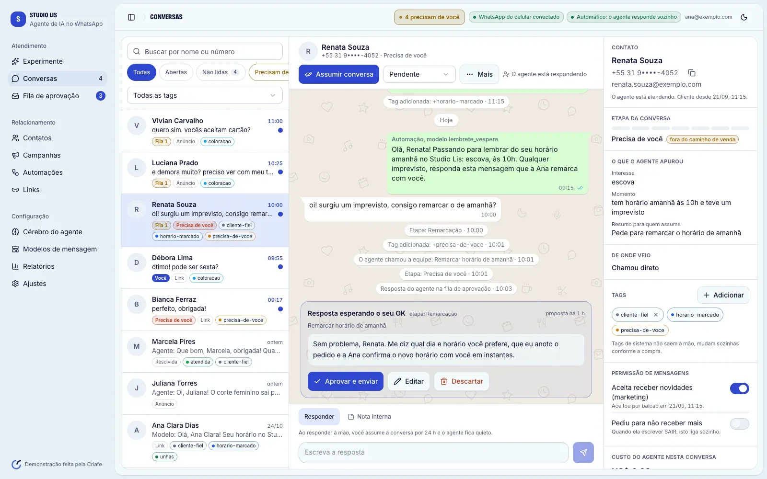767x479 pixels.
Task: Toggle Aceita receber novidades marketing switch
Action: 739,388
